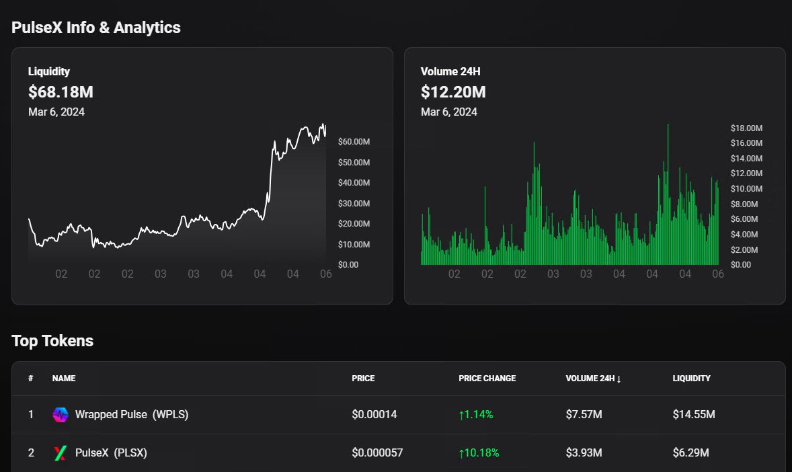This screenshot has width=792, height=472.
Task: Click the $68.18M liquidity value
Action: point(61,92)
